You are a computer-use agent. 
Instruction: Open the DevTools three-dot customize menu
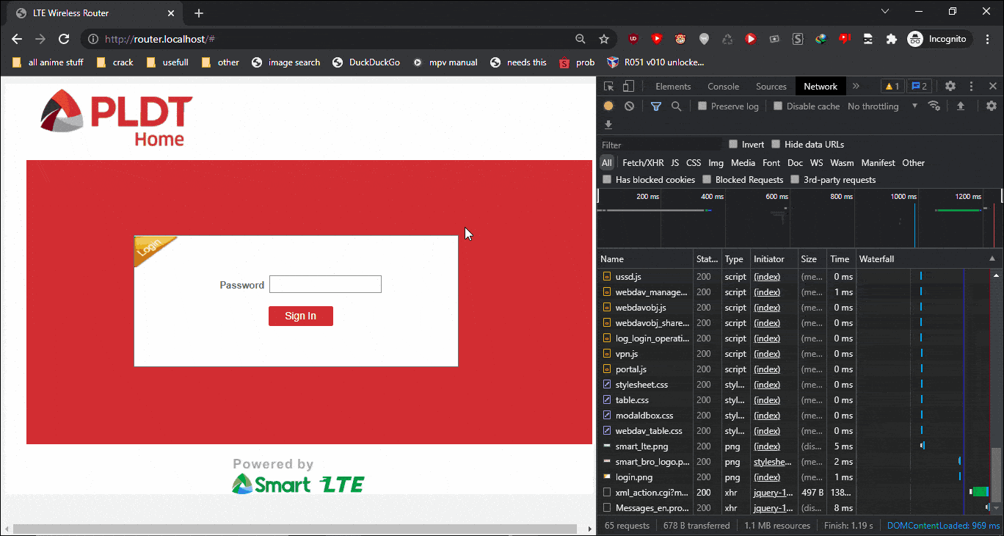tap(972, 87)
